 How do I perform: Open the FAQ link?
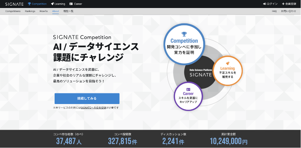[274, 11]
